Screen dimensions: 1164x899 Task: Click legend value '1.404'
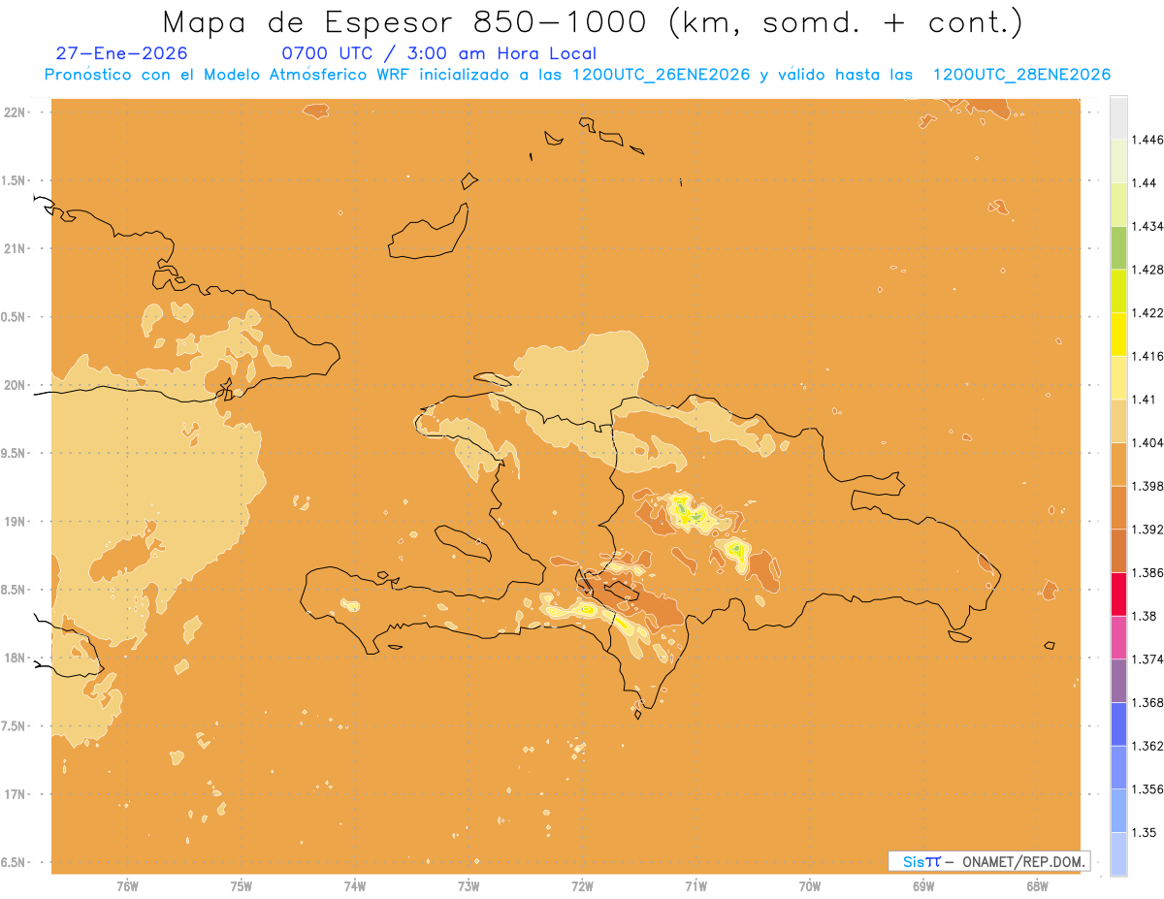[x=1148, y=443]
